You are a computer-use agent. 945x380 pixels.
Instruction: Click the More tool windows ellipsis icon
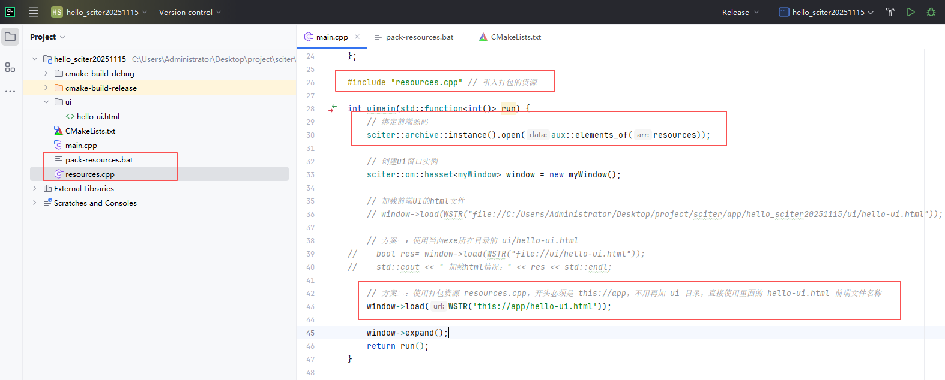(x=10, y=91)
